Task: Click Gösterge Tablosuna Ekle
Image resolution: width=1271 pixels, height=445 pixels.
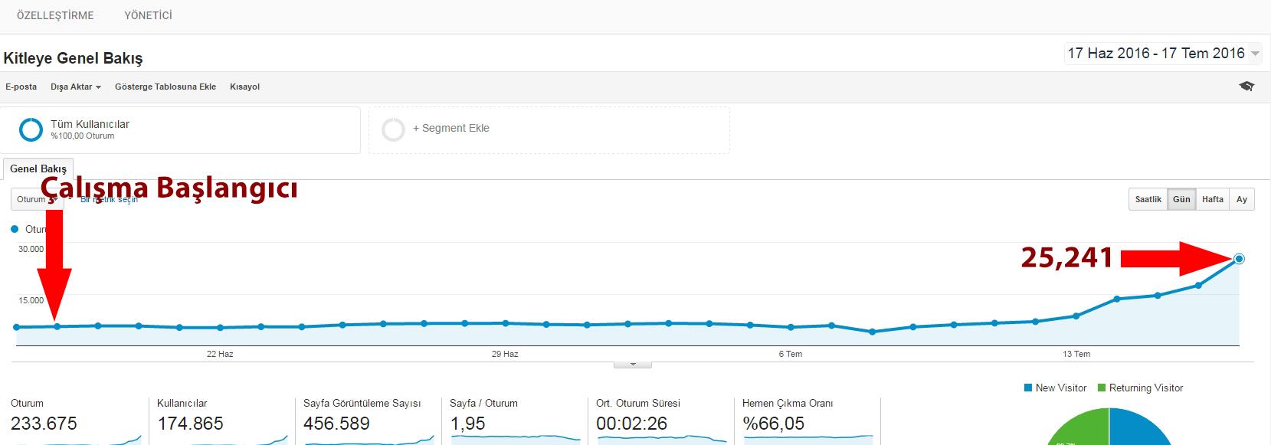Action: (x=165, y=87)
